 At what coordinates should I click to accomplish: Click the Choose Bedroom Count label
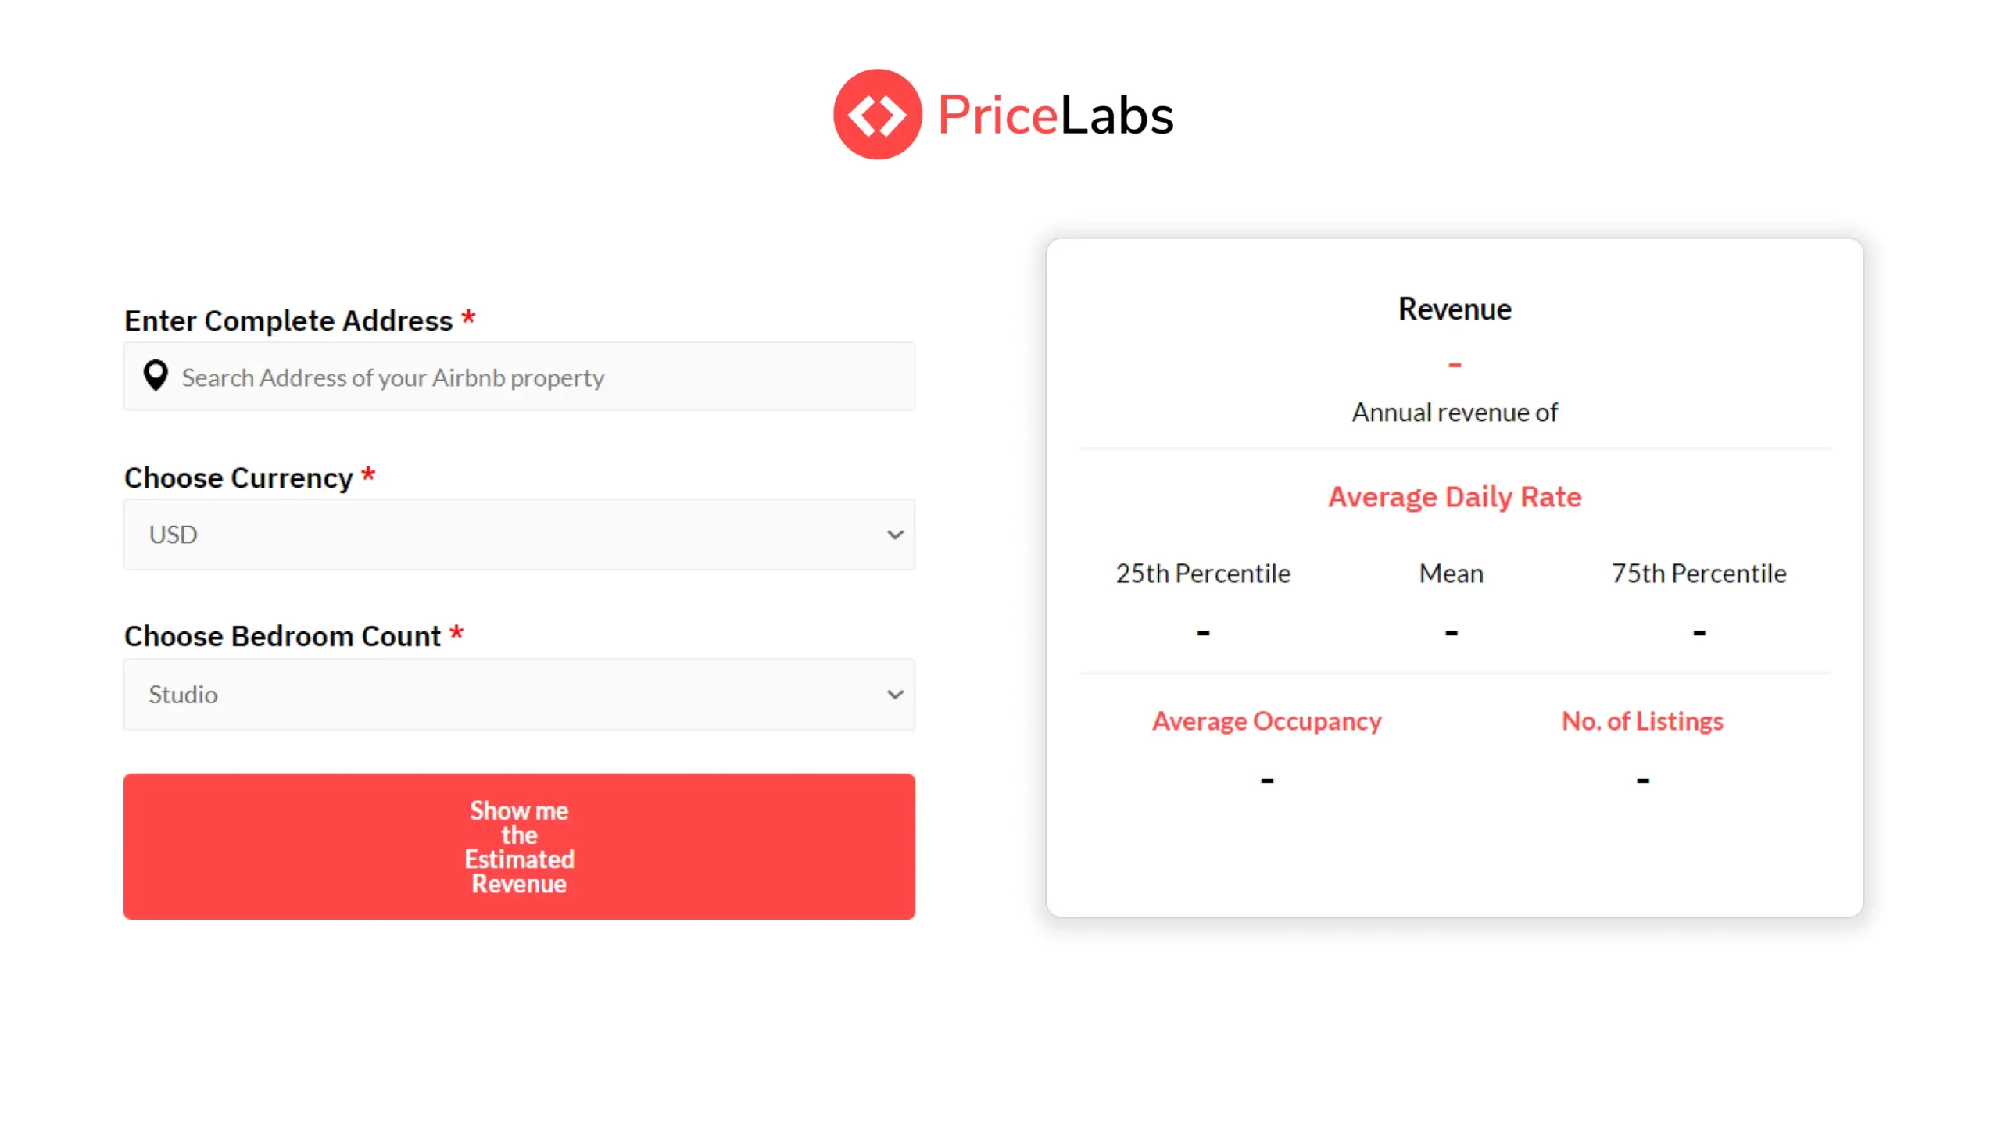point(282,636)
